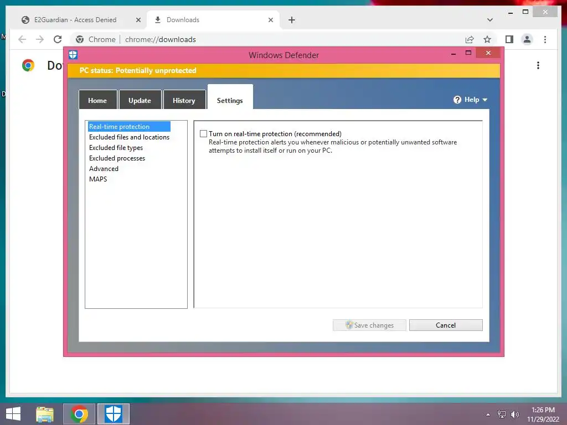567x425 pixels.
Task: Bookmark this page with star icon
Action: point(487,39)
